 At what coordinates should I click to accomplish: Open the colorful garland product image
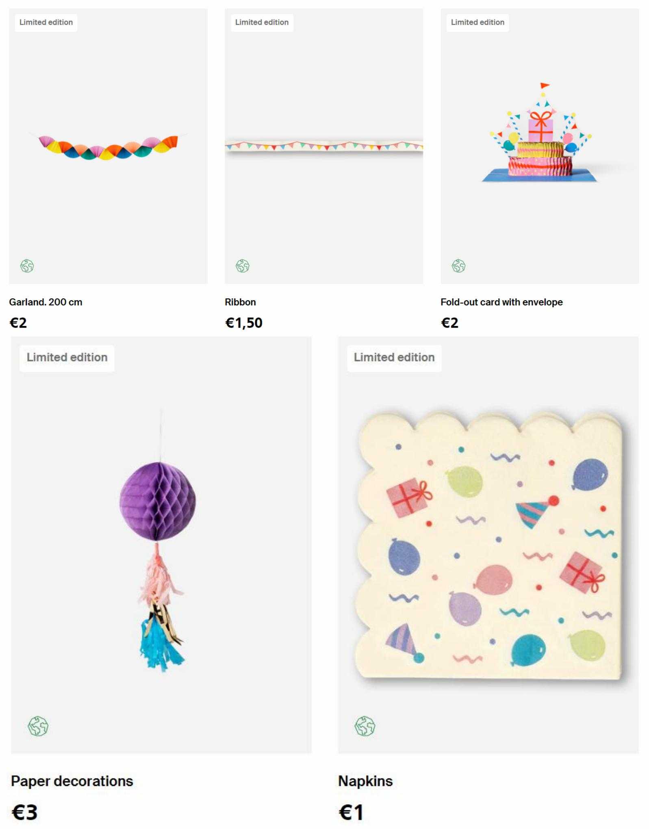point(108,147)
